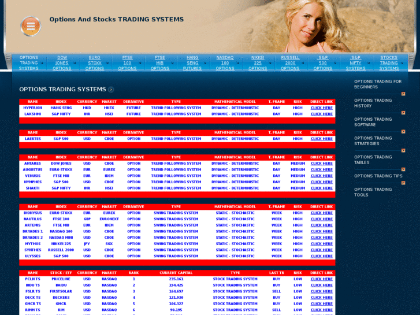Image resolution: width=420 pixels, height=315 pixels.
Task: Click CLICK HERE link for Nautilus row
Action: pyautogui.click(x=321, y=219)
